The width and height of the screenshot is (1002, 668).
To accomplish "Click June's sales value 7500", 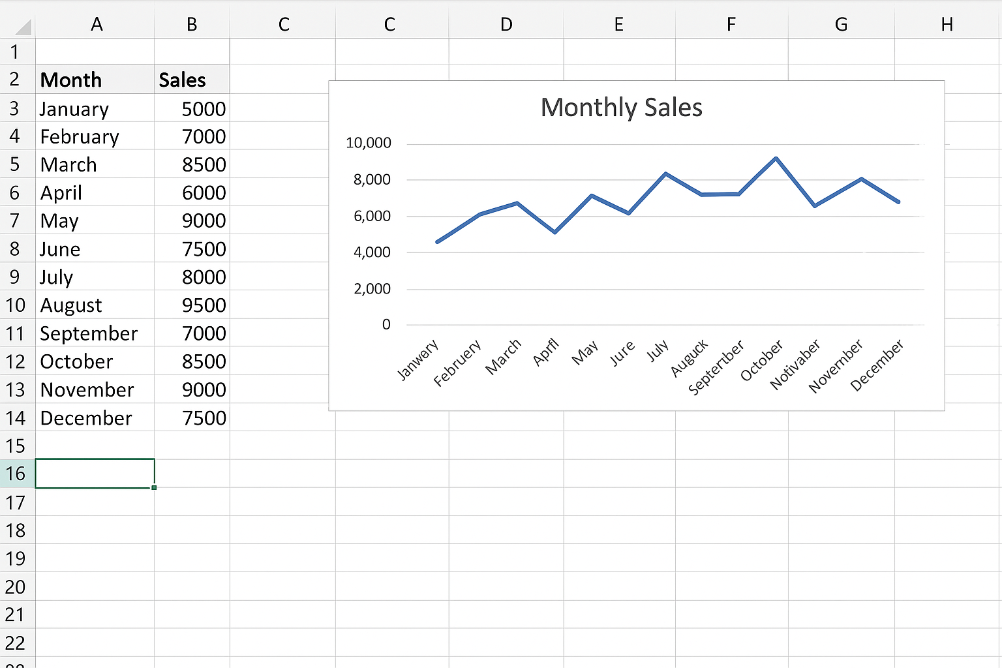I will coord(192,249).
